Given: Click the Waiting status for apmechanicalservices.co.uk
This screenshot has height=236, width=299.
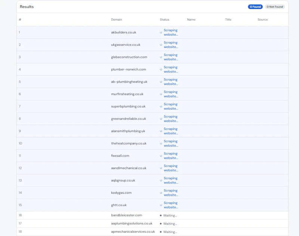Looking at the screenshot, I should (169, 232).
